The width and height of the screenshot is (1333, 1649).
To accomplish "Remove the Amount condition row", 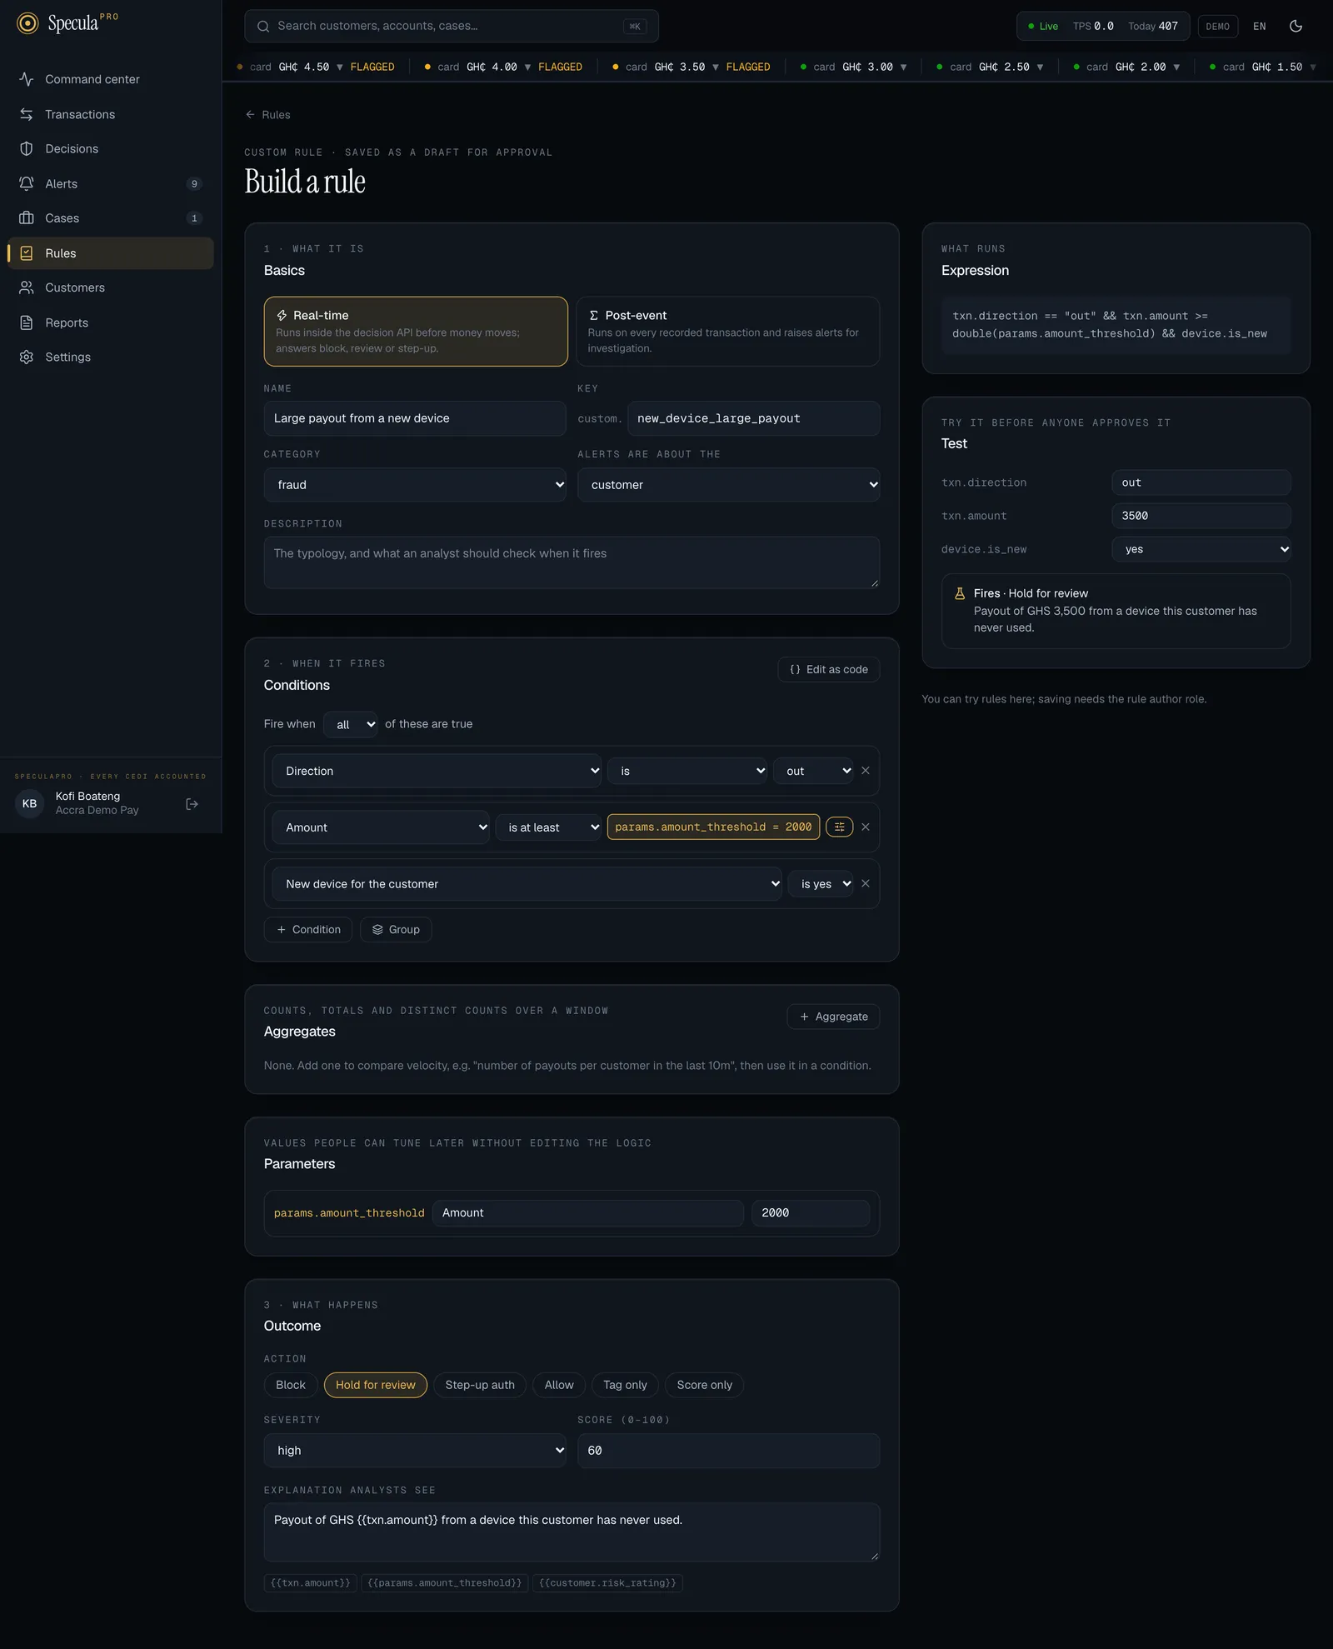I will 866,827.
